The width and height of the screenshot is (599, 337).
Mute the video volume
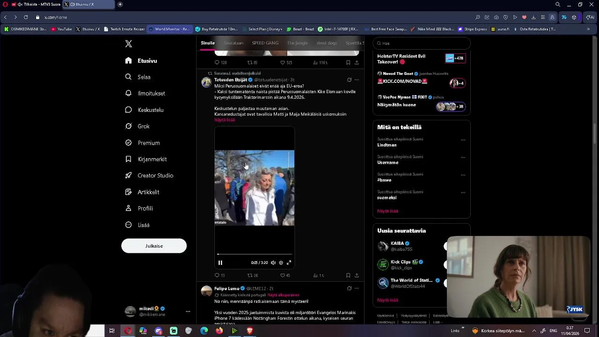[273, 263]
